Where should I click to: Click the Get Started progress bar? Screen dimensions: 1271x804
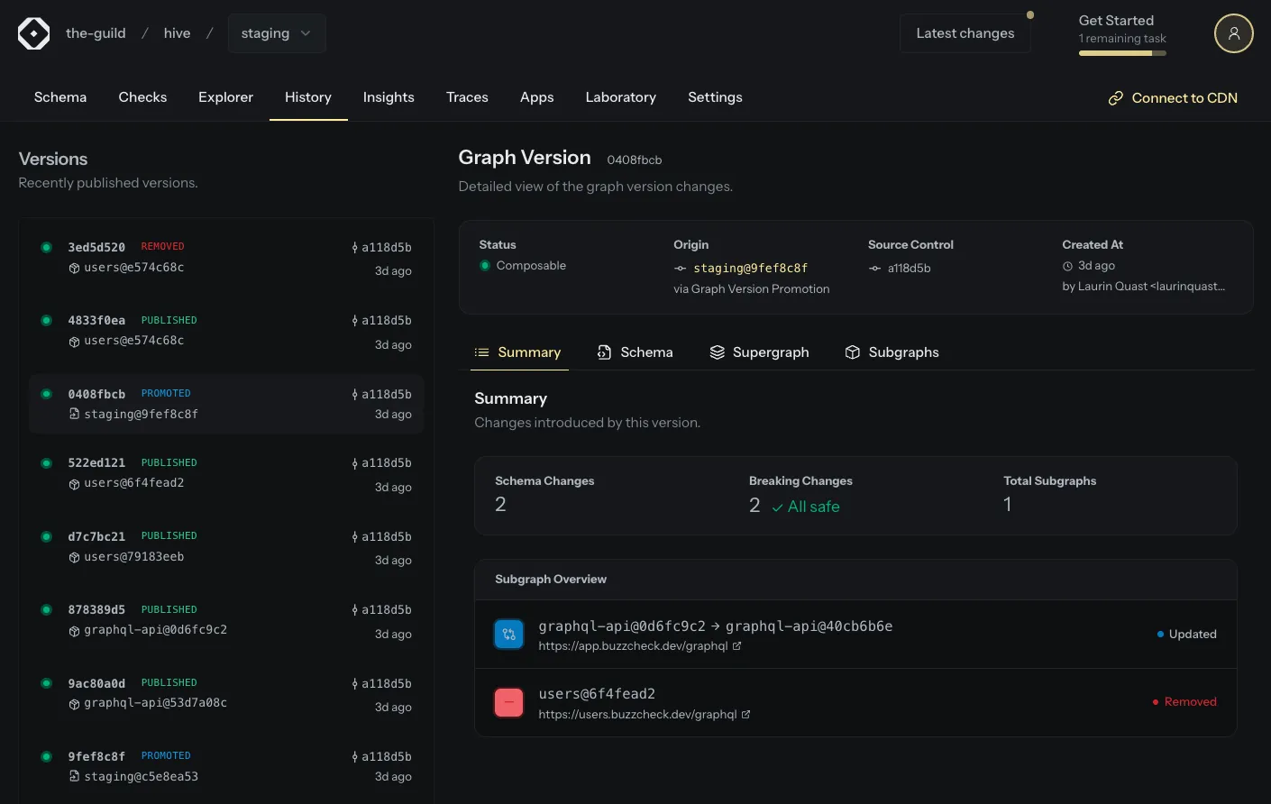click(x=1122, y=53)
